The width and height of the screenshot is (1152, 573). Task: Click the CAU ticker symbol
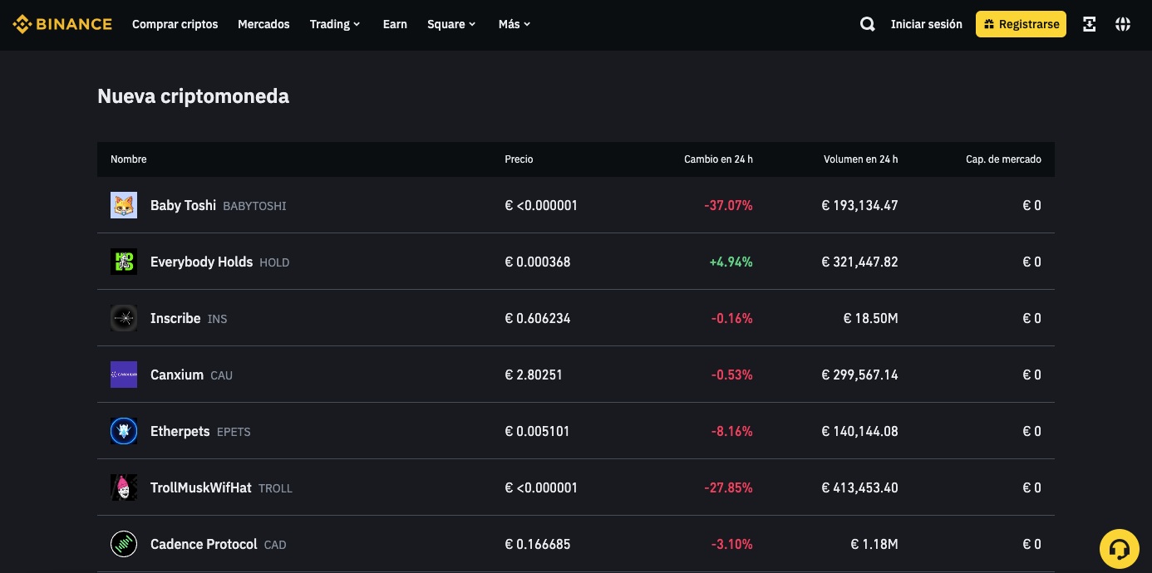[221, 375]
